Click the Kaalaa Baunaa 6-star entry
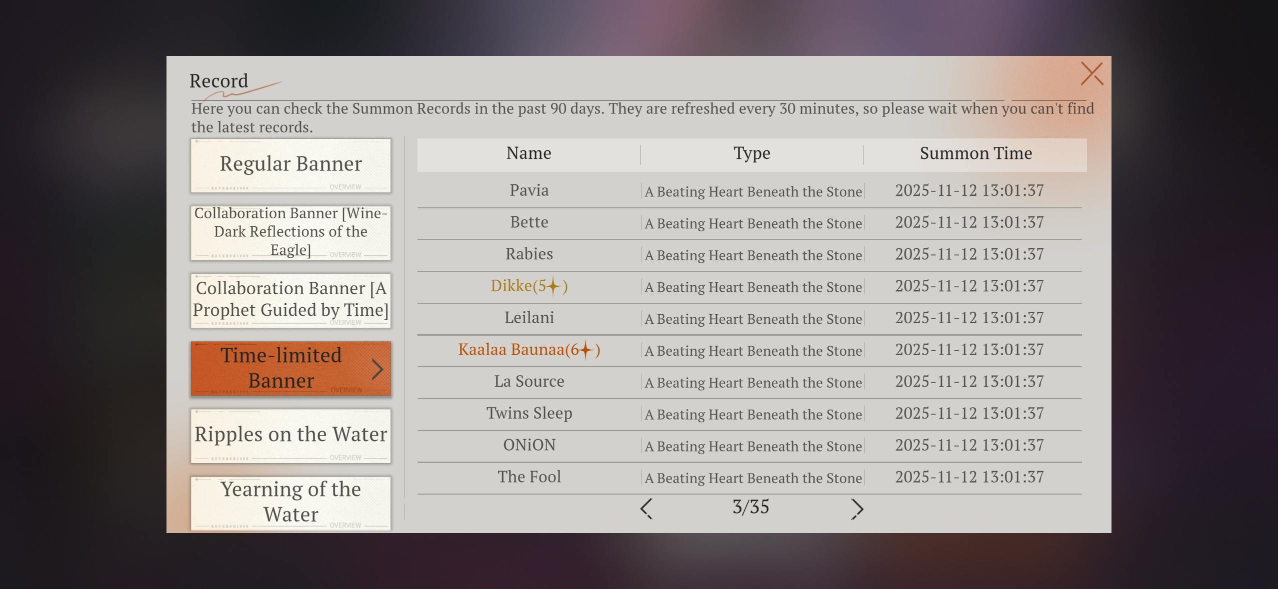Screen dimensions: 1278x589 (529, 350)
